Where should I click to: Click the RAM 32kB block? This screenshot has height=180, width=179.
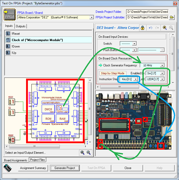point(63,118)
